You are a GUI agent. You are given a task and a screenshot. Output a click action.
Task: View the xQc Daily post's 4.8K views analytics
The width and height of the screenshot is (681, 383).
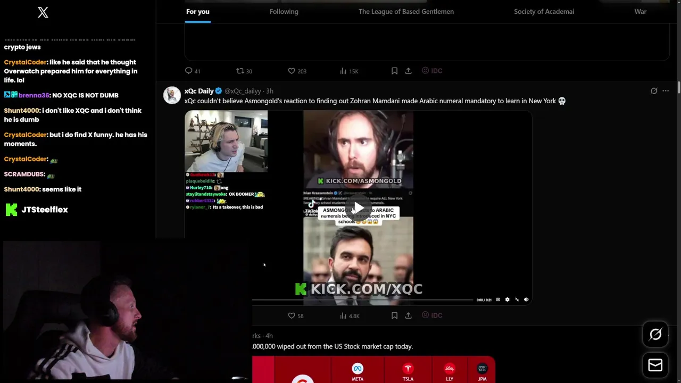tap(350, 315)
